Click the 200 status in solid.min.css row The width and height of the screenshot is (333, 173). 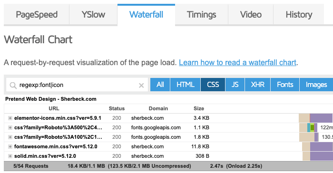(x=117, y=156)
